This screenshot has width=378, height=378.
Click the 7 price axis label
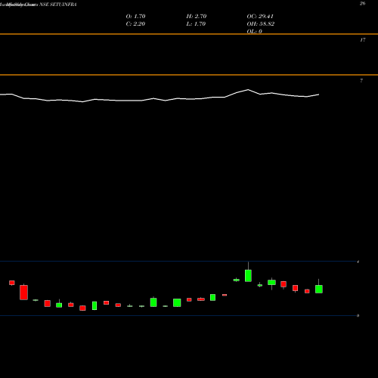tap(361, 81)
